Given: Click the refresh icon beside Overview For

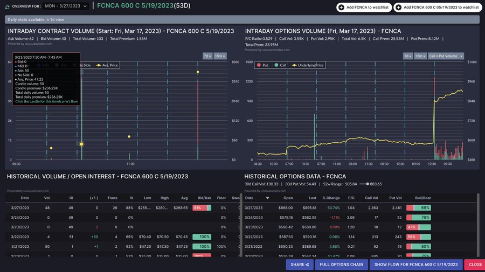Looking at the screenshot, I should 7,7.
